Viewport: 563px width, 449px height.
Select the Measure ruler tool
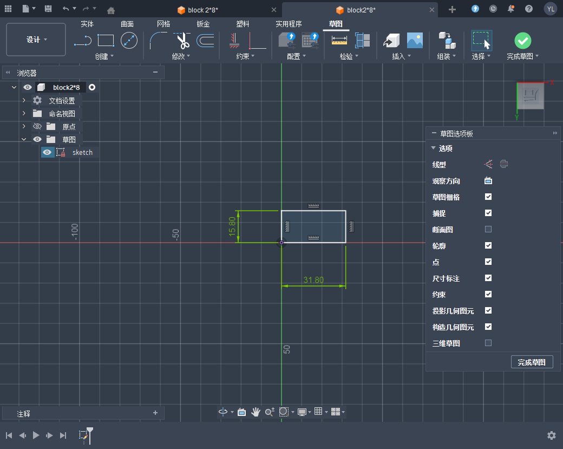point(339,40)
